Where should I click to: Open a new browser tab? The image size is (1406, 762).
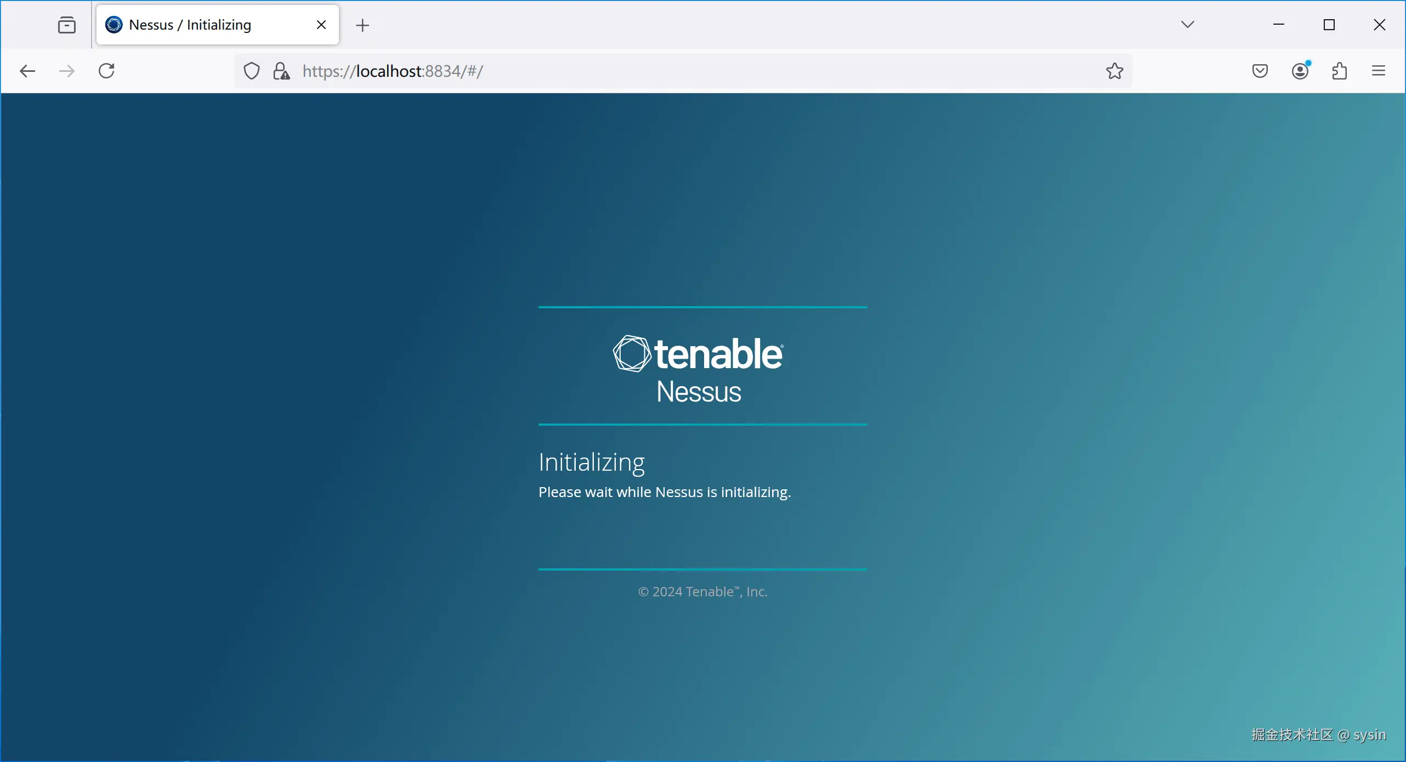tap(362, 25)
